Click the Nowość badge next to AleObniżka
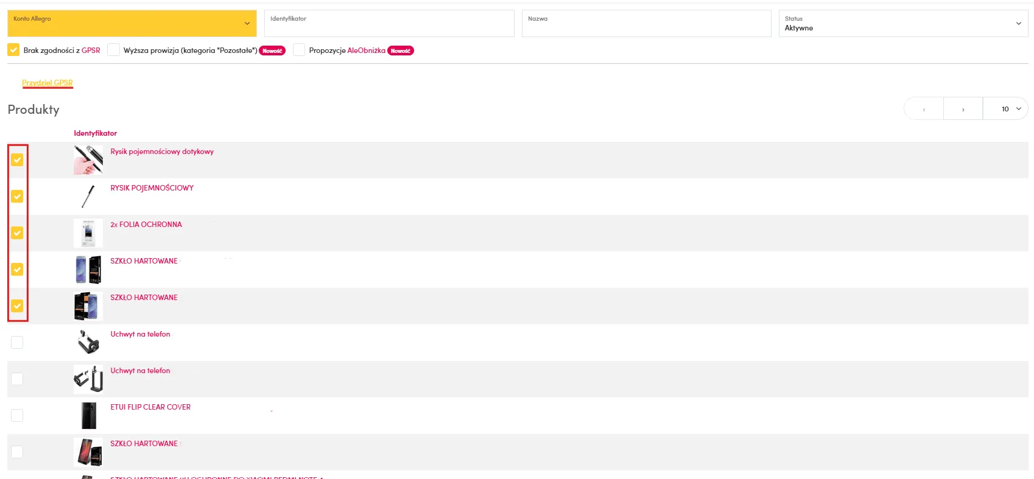 click(401, 51)
